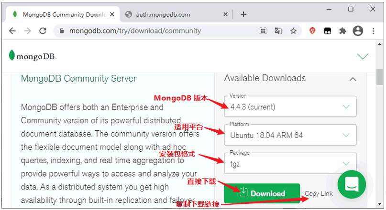
Task: Click the green Download button
Action: (262, 193)
